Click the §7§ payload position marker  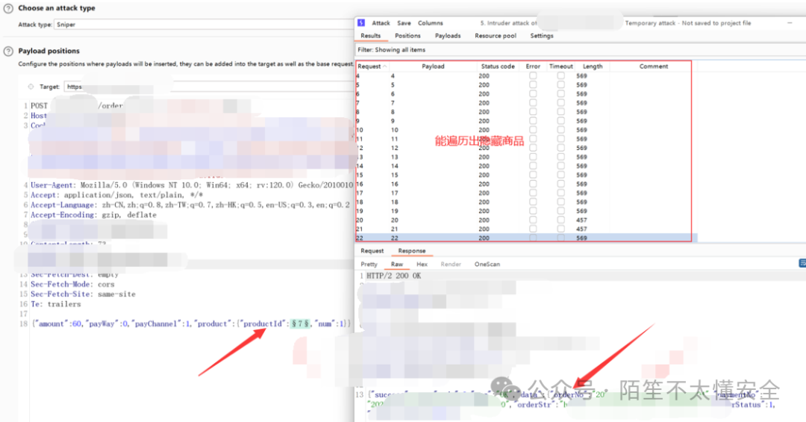[x=300, y=323]
